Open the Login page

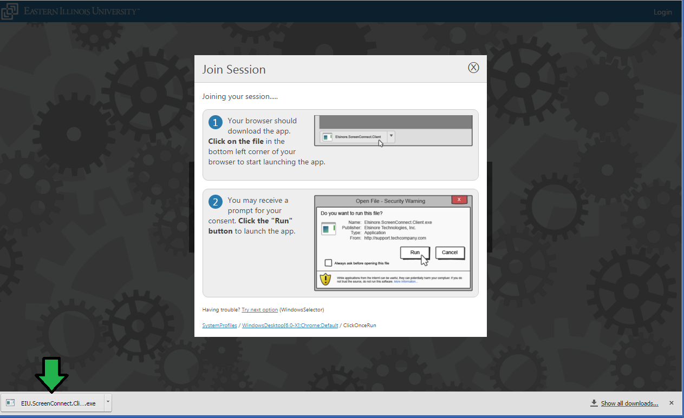point(662,12)
